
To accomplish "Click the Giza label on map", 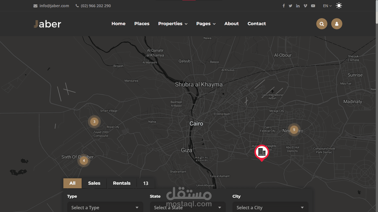I will click(187, 150).
